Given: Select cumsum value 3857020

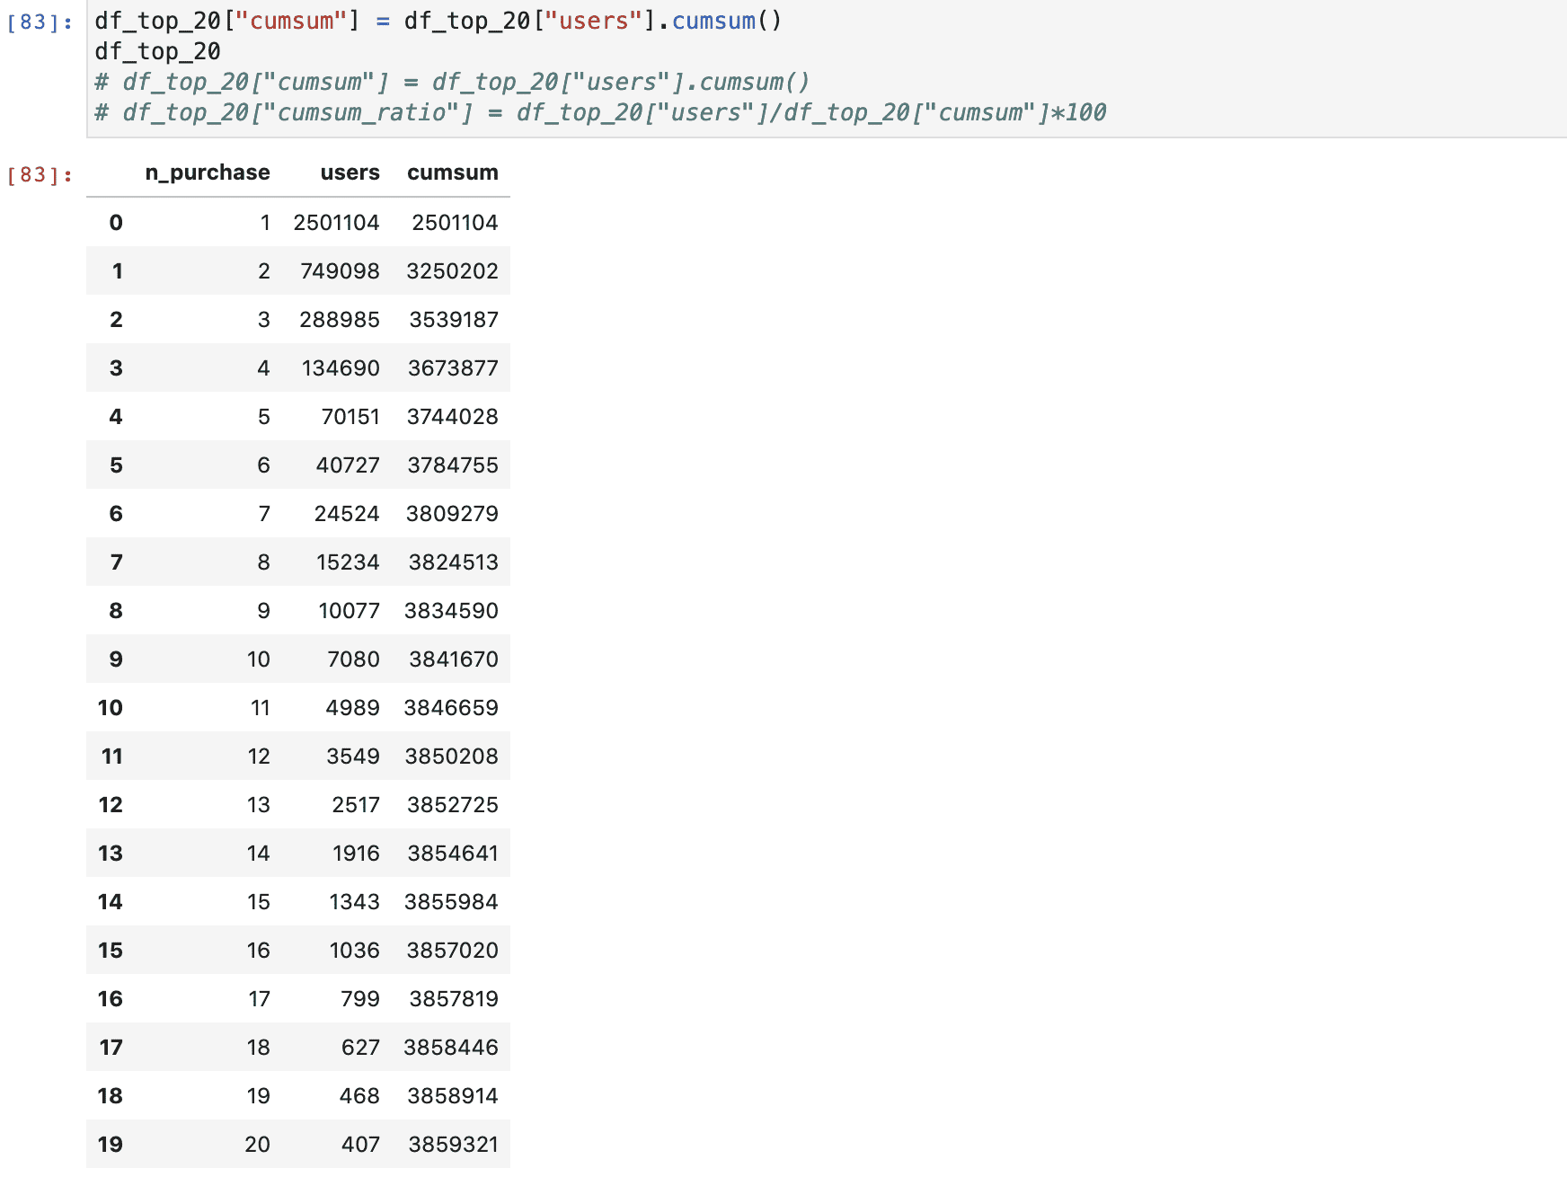Looking at the screenshot, I should pos(453,951).
